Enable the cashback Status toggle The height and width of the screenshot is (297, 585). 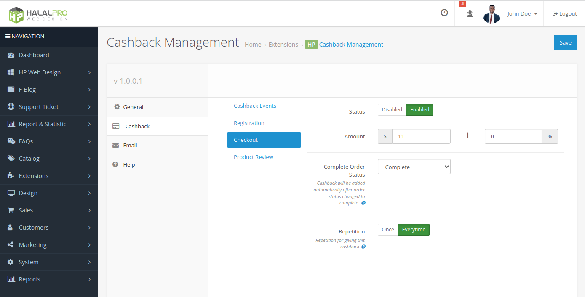coord(419,109)
